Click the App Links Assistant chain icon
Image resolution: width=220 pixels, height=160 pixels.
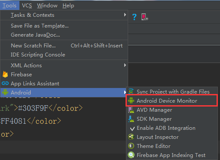(5, 83)
